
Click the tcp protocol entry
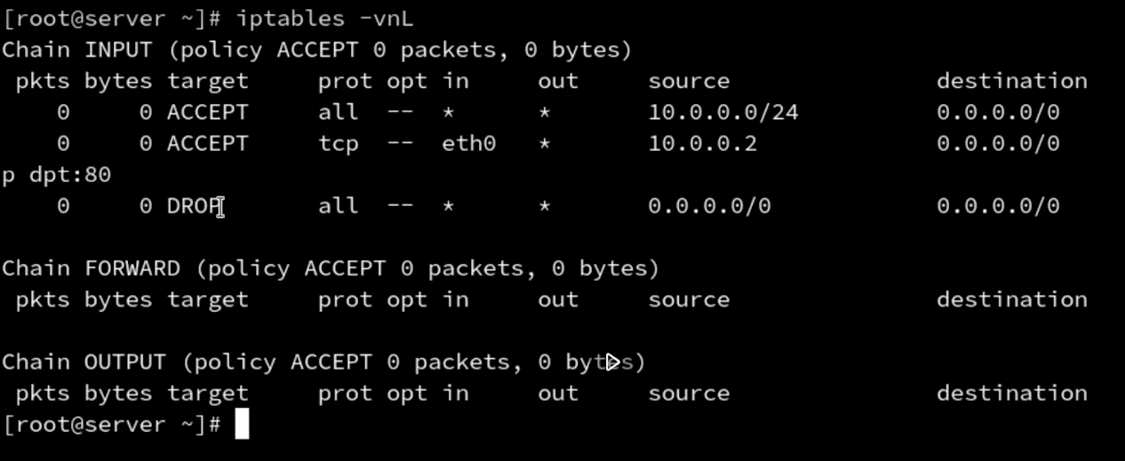point(338,144)
